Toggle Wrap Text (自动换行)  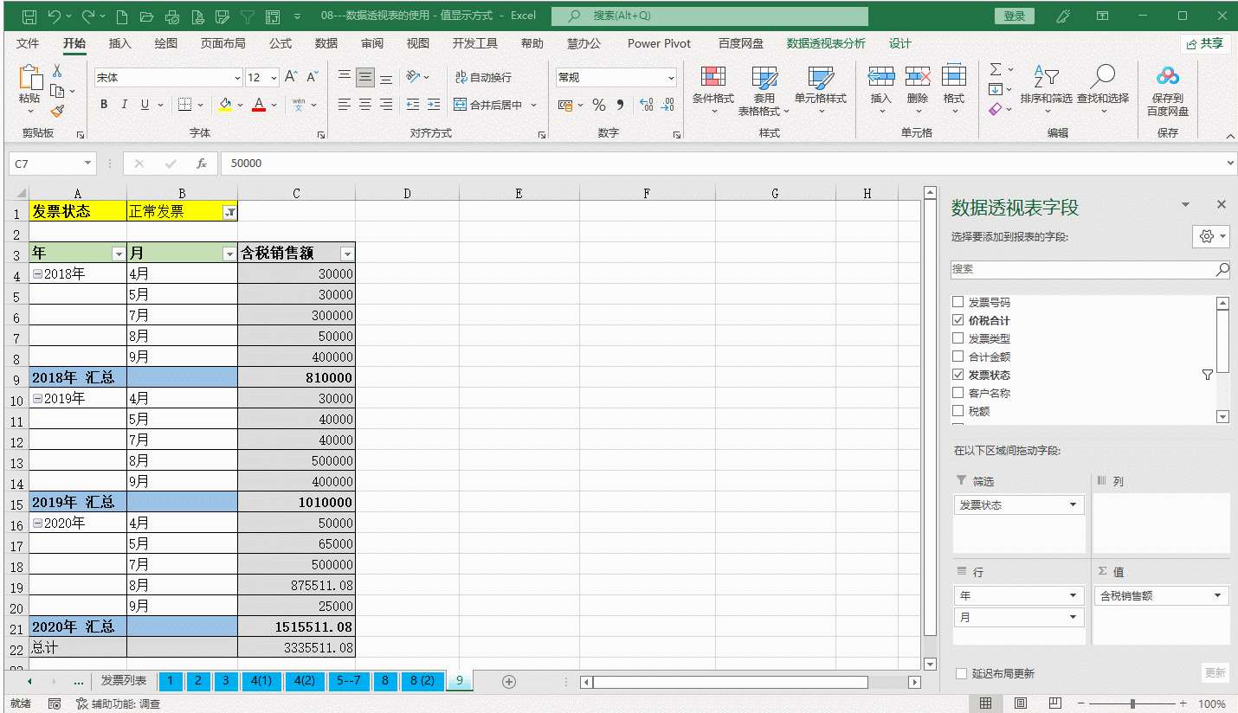coord(483,77)
